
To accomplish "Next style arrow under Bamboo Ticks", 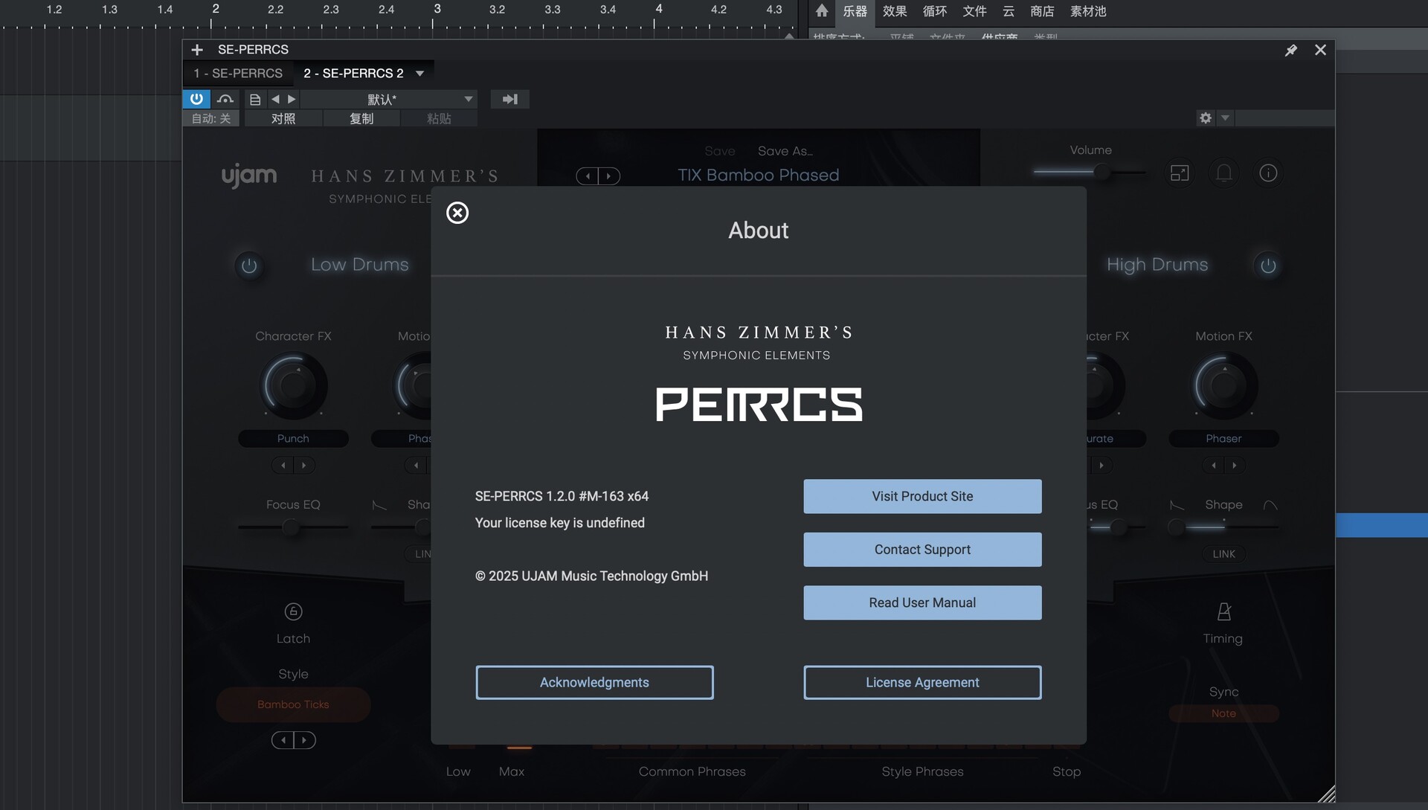I will pyautogui.click(x=304, y=740).
